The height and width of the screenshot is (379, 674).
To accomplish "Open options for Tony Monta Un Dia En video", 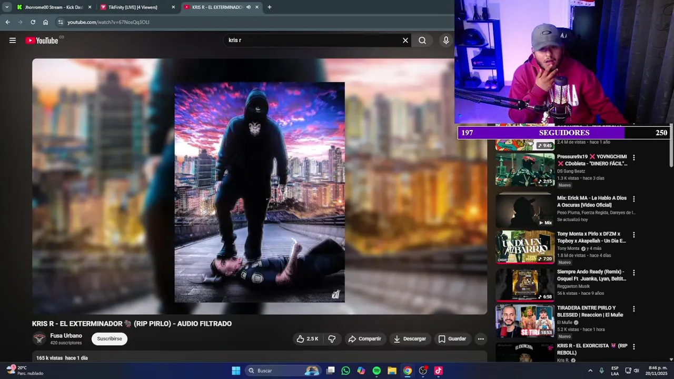I will click(634, 235).
